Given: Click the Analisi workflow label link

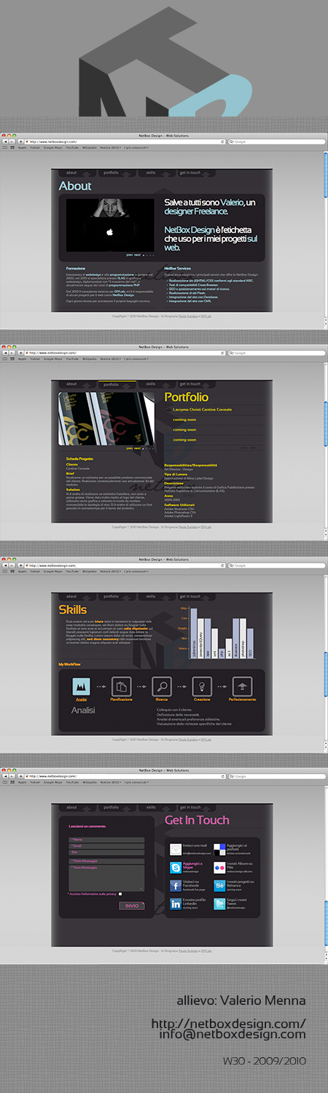Looking at the screenshot, I should [x=81, y=700].
